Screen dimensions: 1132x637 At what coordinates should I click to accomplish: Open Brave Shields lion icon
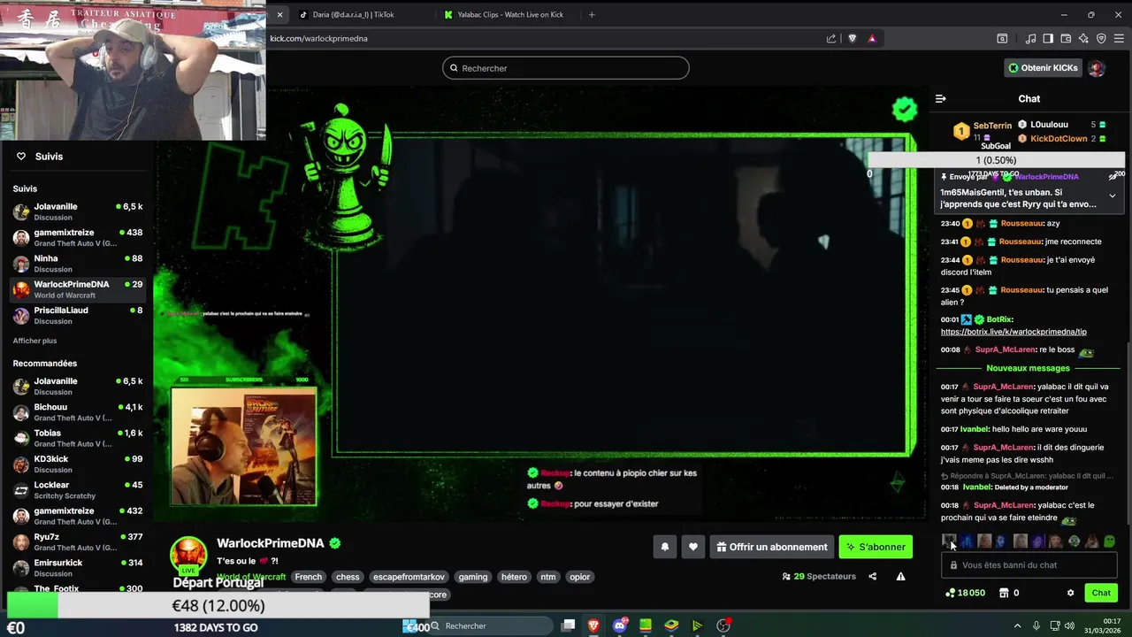coord(853,38)
